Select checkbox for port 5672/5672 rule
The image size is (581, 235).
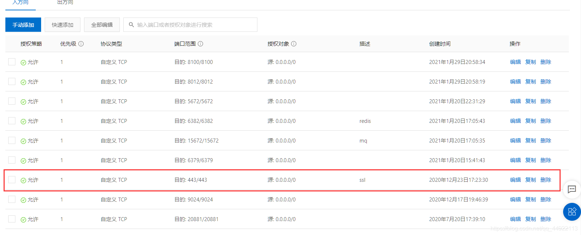pos(12,101)
